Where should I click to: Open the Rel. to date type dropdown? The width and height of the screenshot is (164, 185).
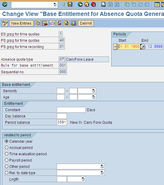[102, 173]
